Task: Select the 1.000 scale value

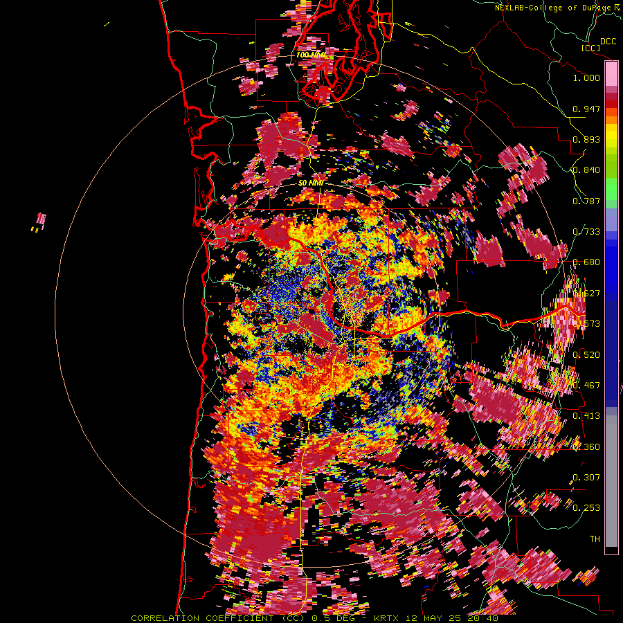Action: click(x=586, y=78)
